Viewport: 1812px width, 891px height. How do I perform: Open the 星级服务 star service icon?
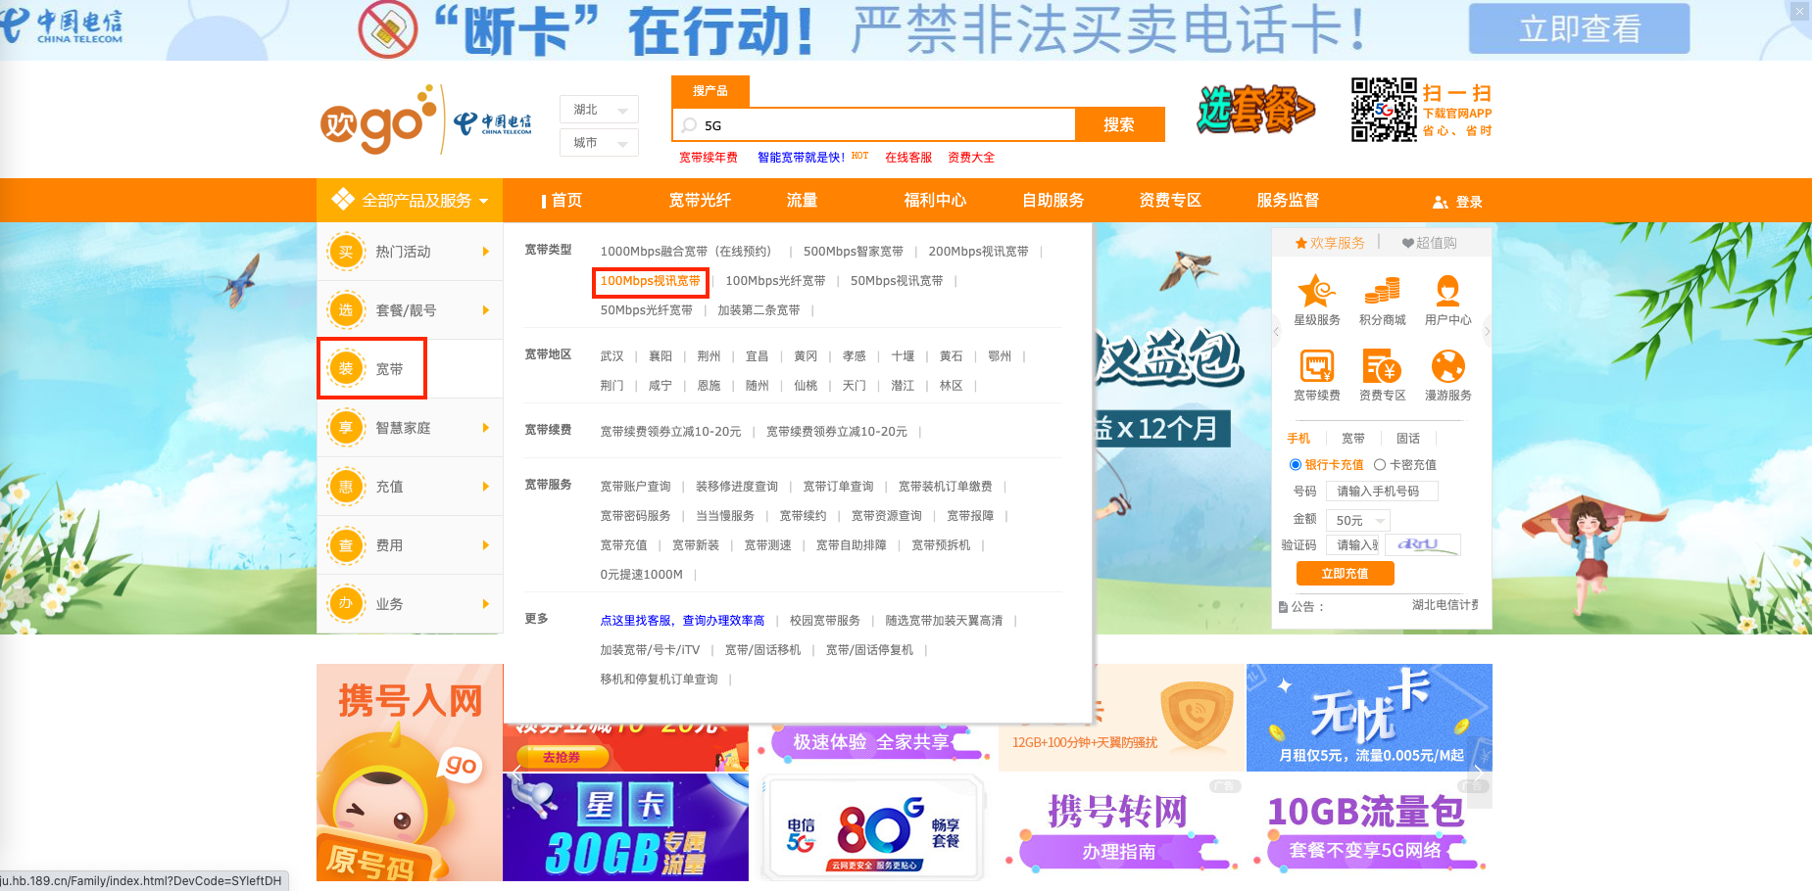click(x=1317, y=299)
